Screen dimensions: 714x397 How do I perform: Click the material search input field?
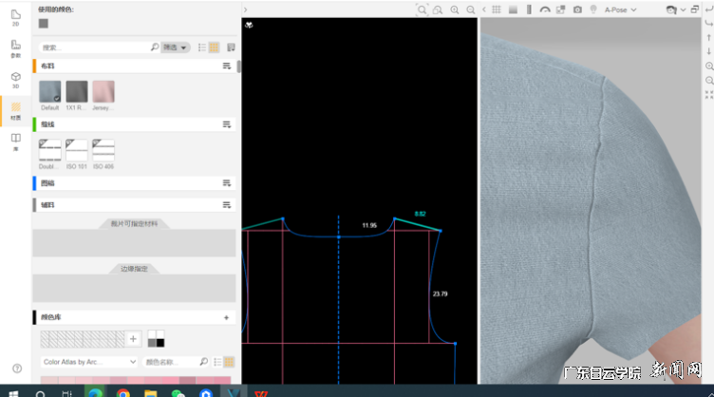95,47
